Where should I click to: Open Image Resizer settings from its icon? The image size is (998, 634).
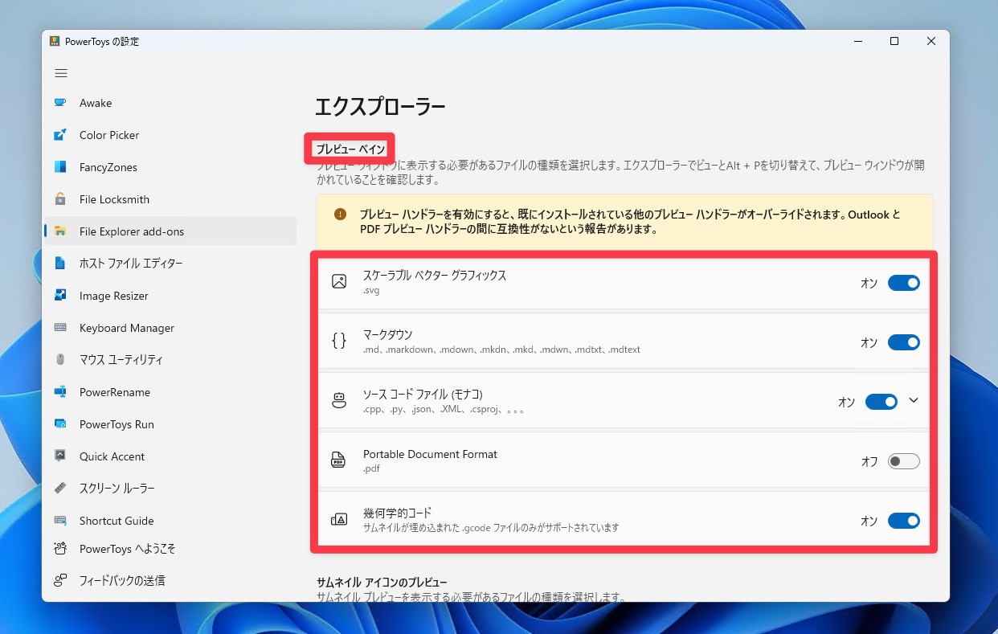(x=60, y=296)
